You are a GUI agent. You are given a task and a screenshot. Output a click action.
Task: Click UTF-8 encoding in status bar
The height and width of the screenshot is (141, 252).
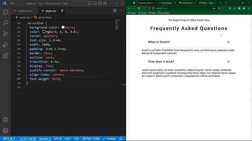[x=57, y=139]
